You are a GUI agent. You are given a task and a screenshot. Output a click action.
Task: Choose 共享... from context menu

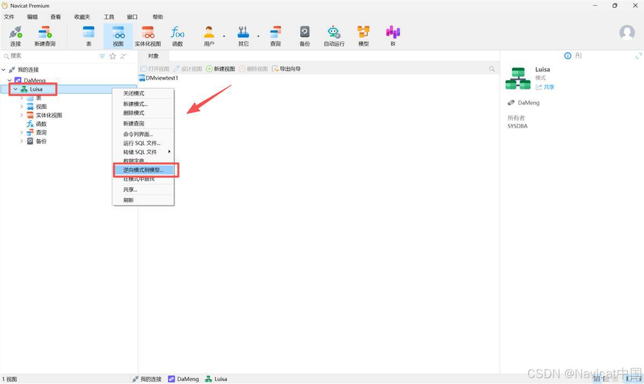coord(143,189)
